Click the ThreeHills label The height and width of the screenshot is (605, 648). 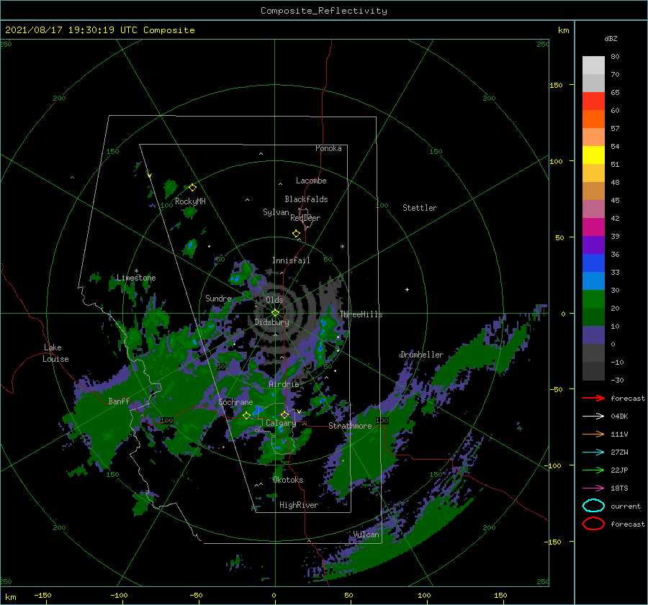361,314
